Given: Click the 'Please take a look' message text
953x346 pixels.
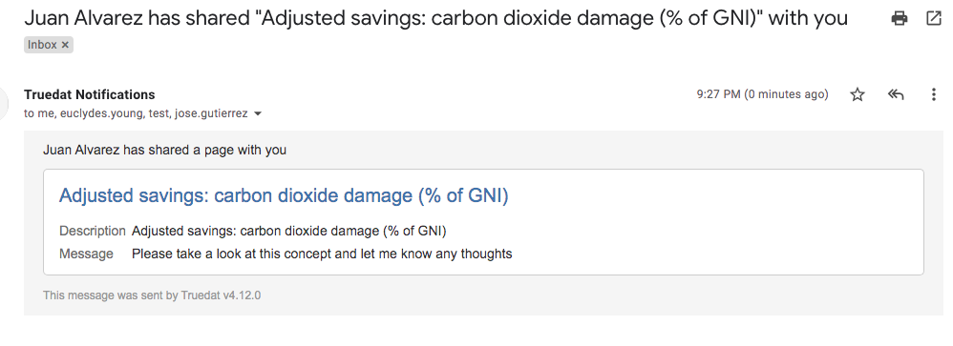Looking at the screenshot, I should pyautogui.click(x=322, y=254).
